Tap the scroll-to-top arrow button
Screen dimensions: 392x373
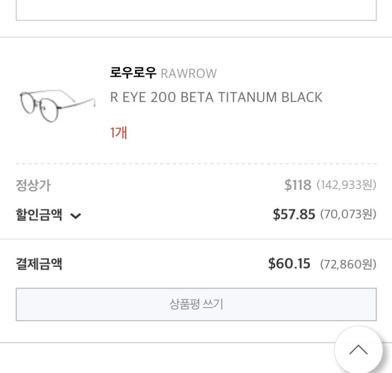pos(358,350)
